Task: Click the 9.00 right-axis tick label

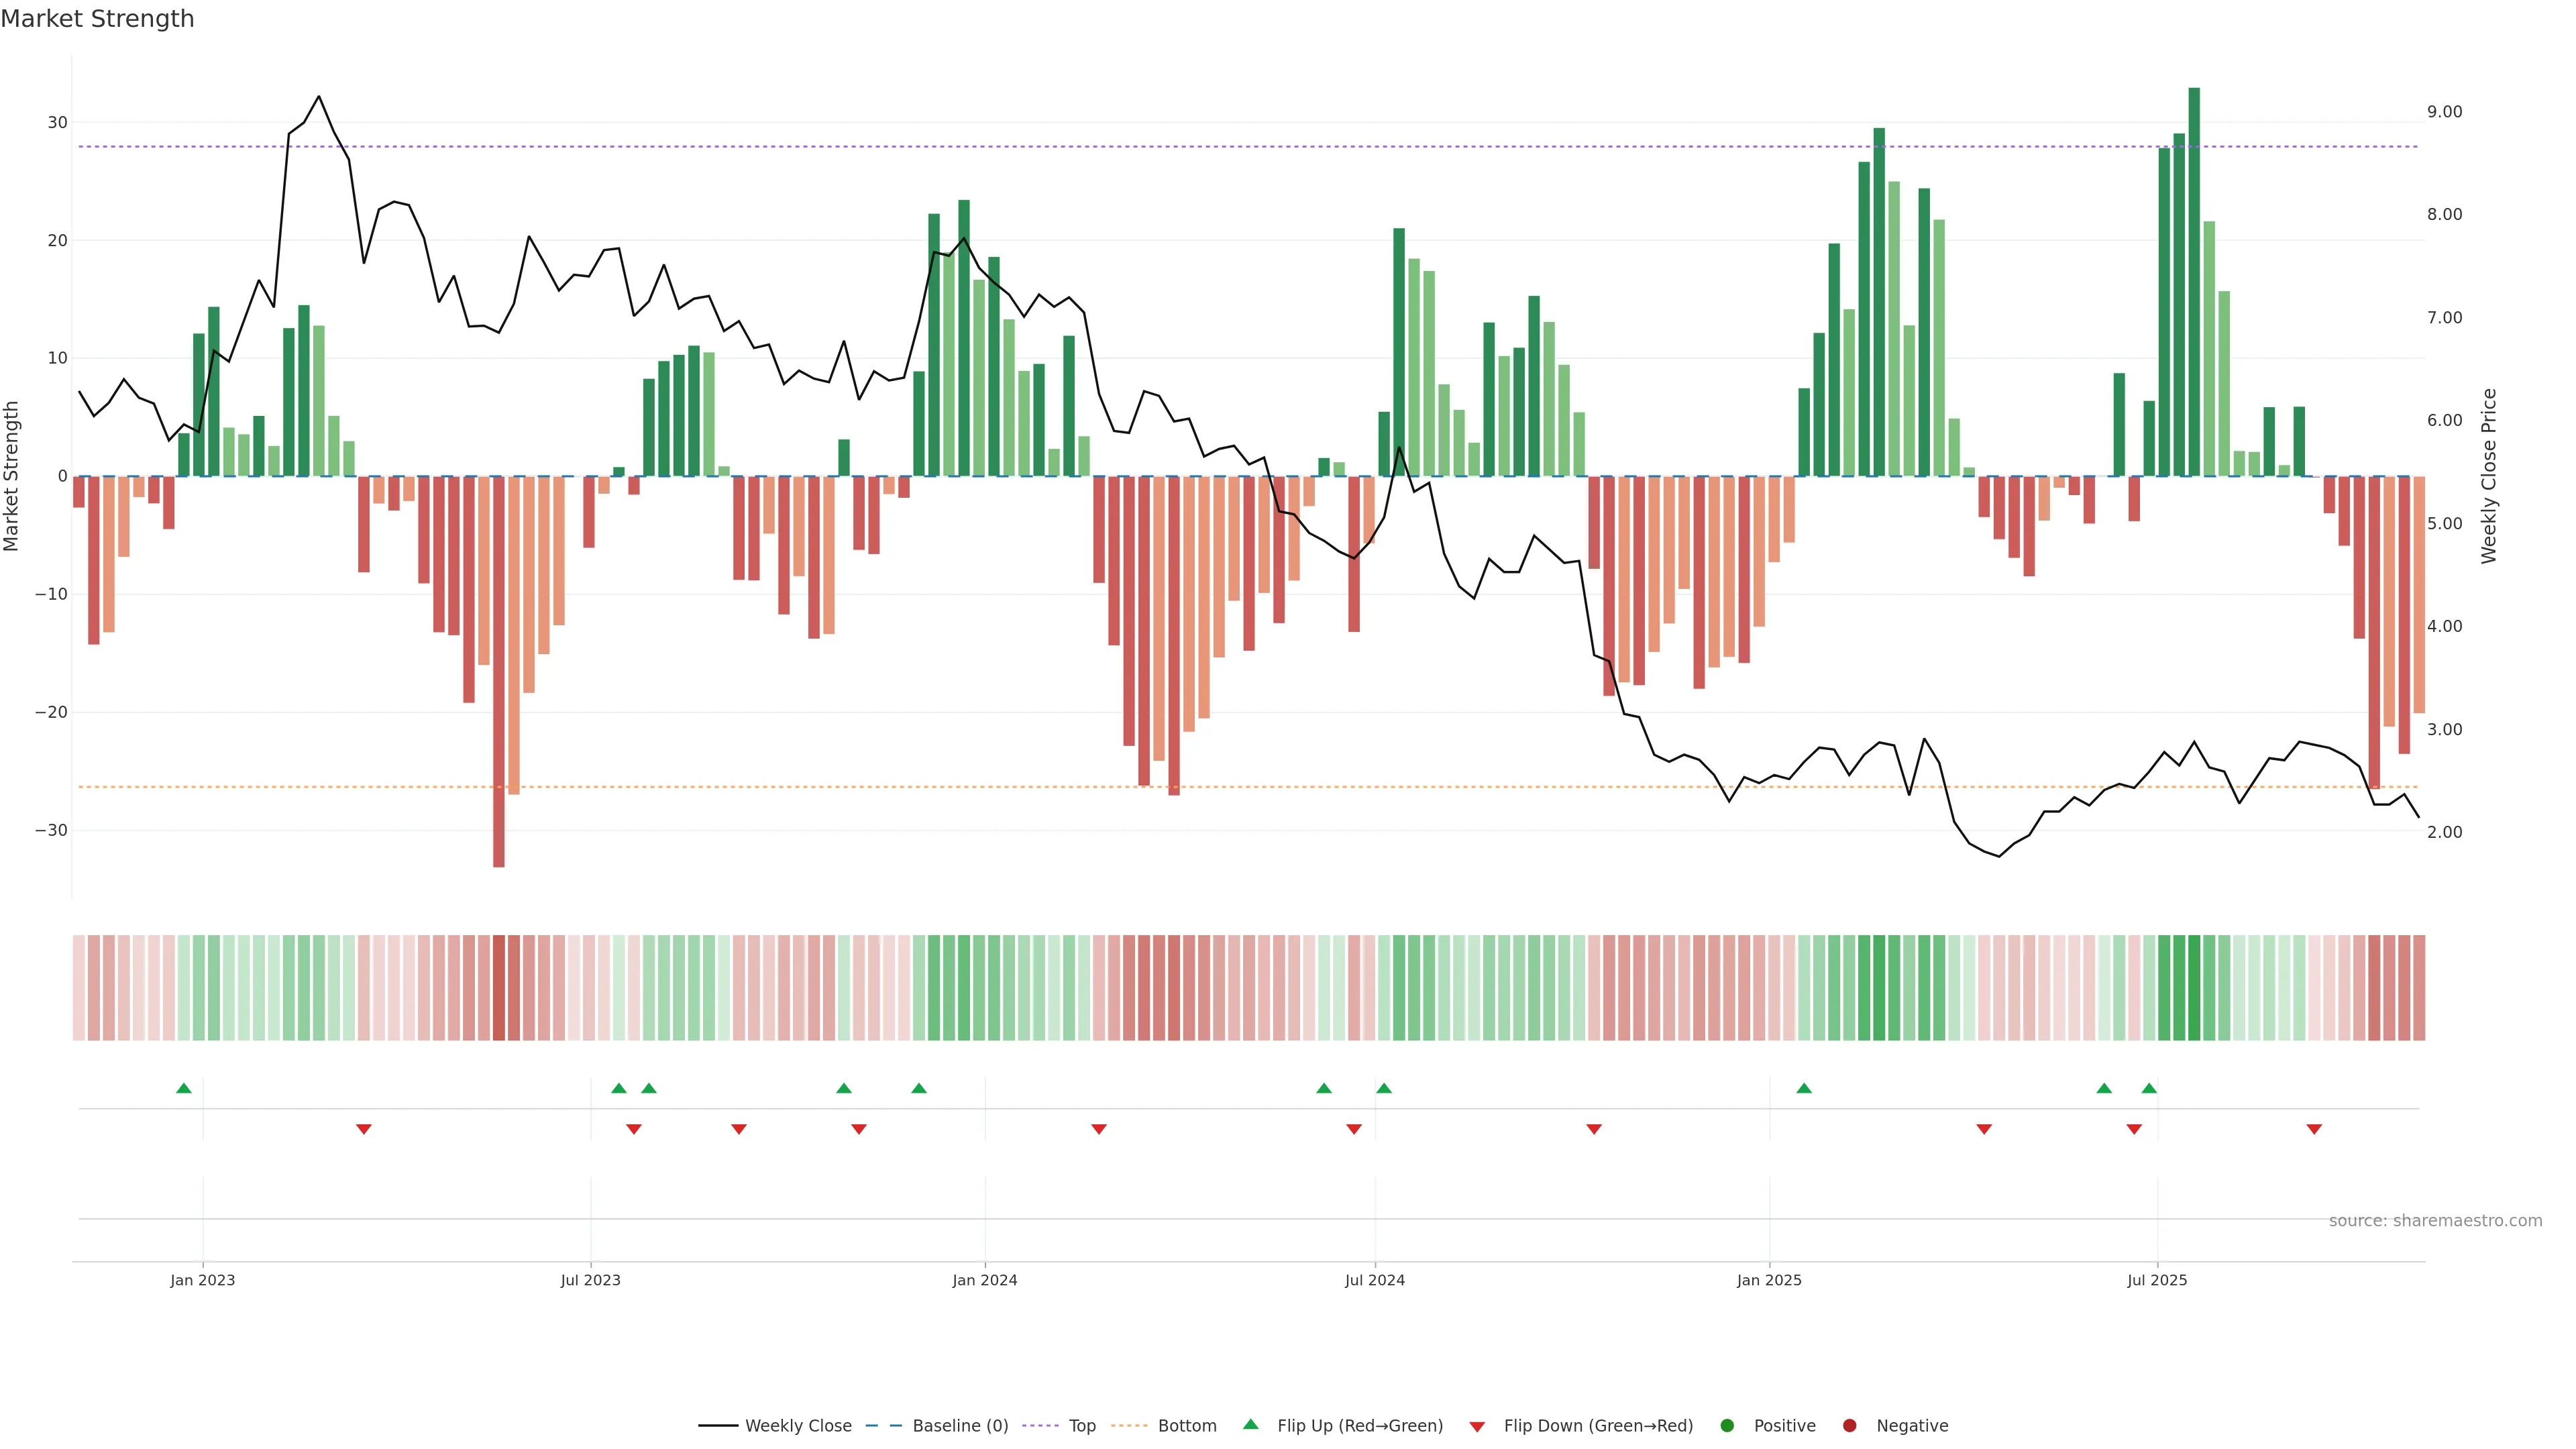Action: (x=2444, y=112)
